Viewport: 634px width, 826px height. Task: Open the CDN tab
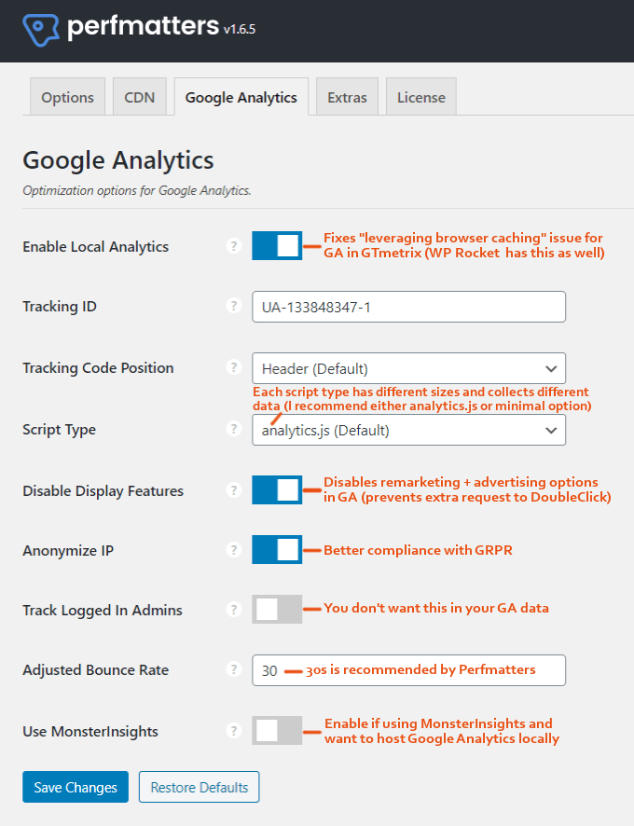click(x=140, y=97)
